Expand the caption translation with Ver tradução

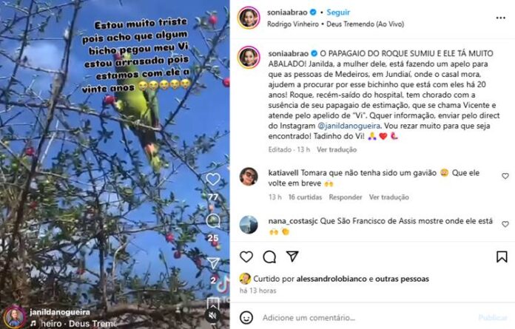tap(337, 149)
